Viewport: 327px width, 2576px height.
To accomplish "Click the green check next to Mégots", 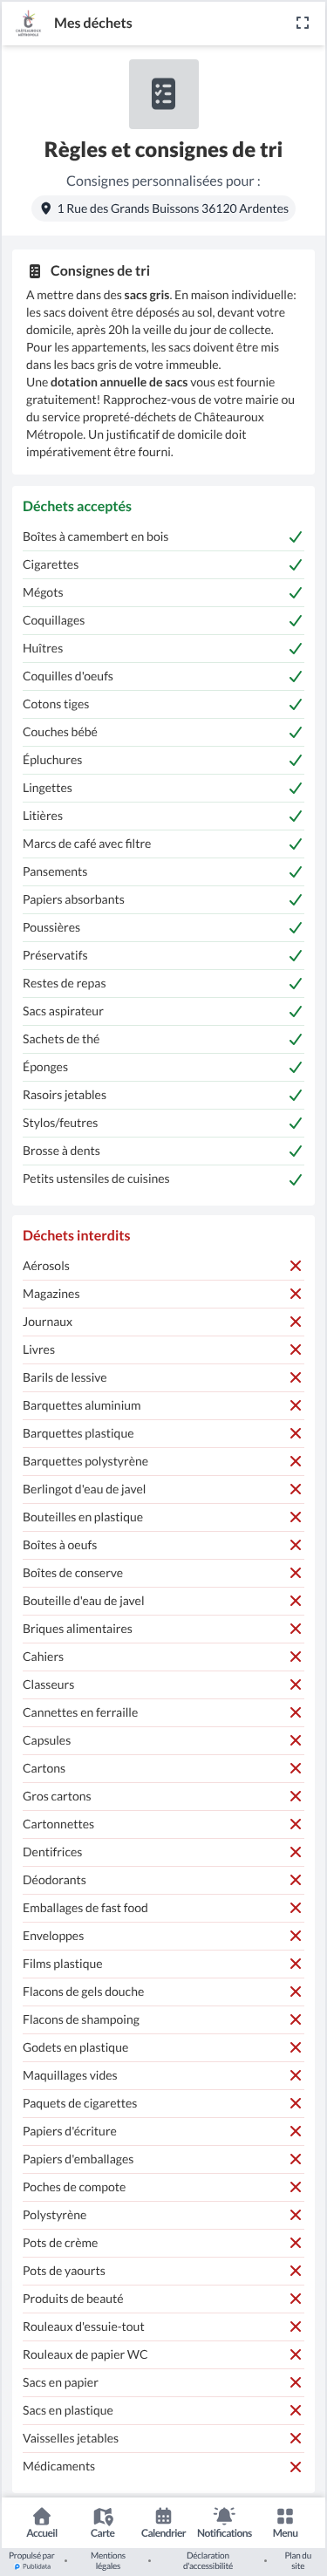I will coord(296,593).
